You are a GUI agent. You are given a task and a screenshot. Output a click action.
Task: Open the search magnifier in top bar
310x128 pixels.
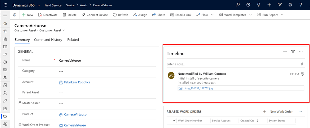238,5
